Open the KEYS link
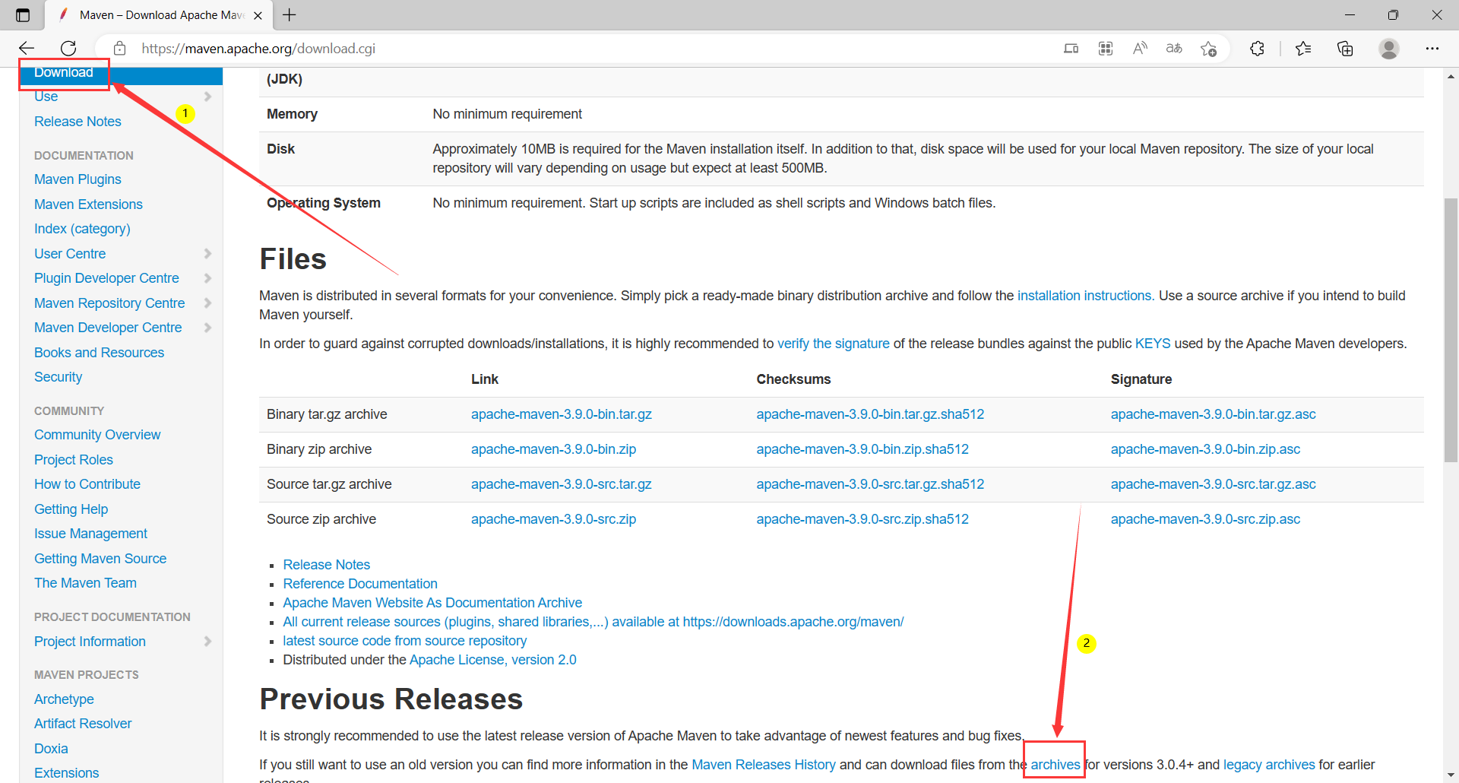Screen dimensions: 1459x783 [1153, 344]
